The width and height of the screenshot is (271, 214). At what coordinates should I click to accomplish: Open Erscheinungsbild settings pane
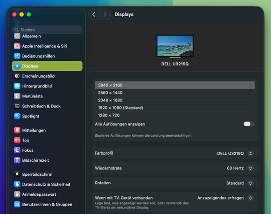point(47,76)
